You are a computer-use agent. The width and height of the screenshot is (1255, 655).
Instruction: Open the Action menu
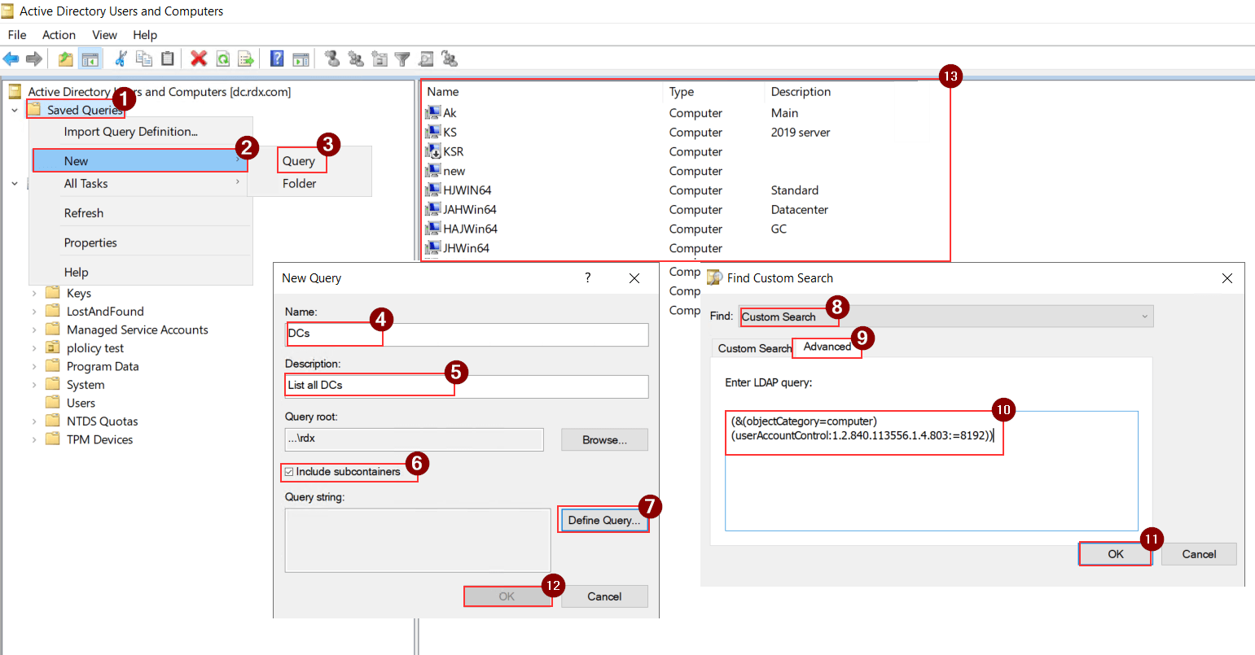point(59,35)
